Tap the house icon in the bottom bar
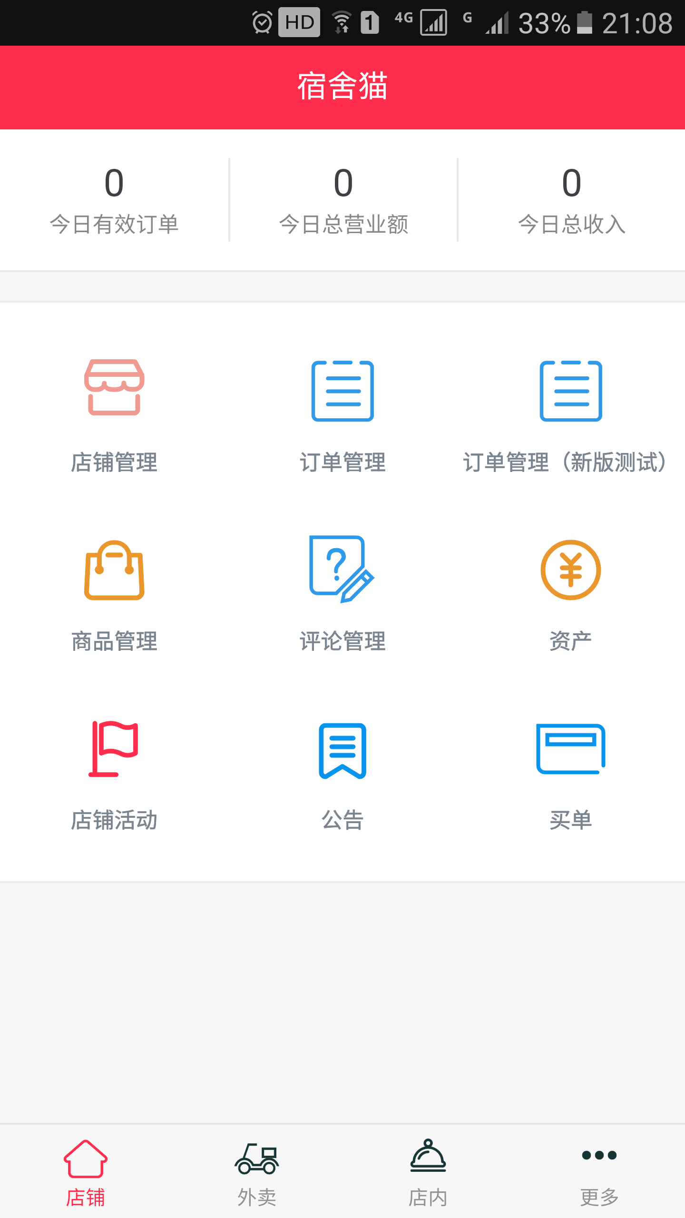685x1218 pixels. click(86, 1159)
